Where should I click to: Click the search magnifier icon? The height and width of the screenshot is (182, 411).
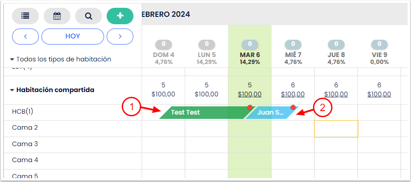point(89,16)
